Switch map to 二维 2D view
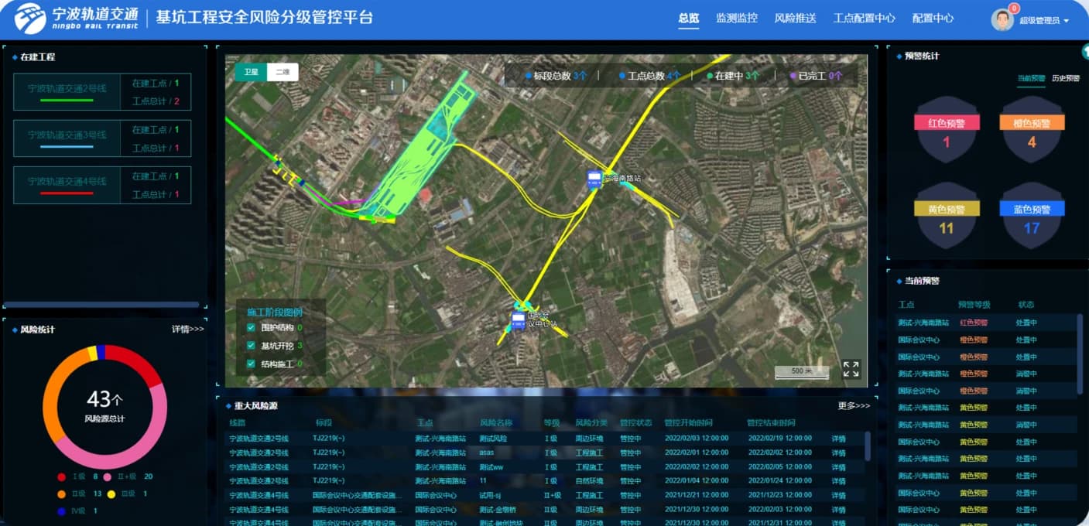Viewport: 1089px width, 526px height. click(x=283, y=72)
